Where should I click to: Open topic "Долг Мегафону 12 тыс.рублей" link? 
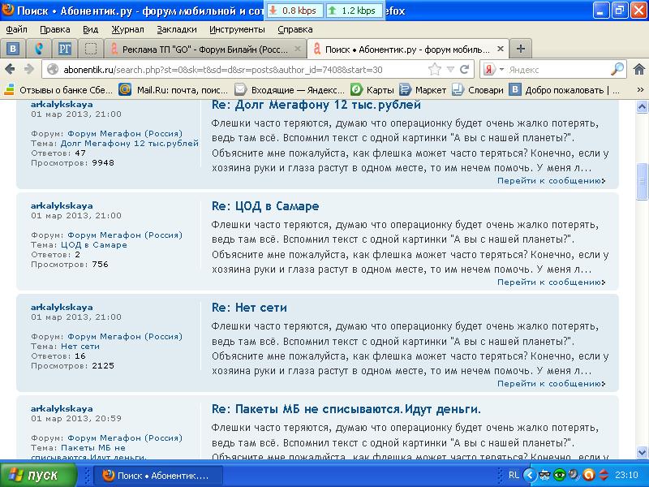[x=129, y=144]
